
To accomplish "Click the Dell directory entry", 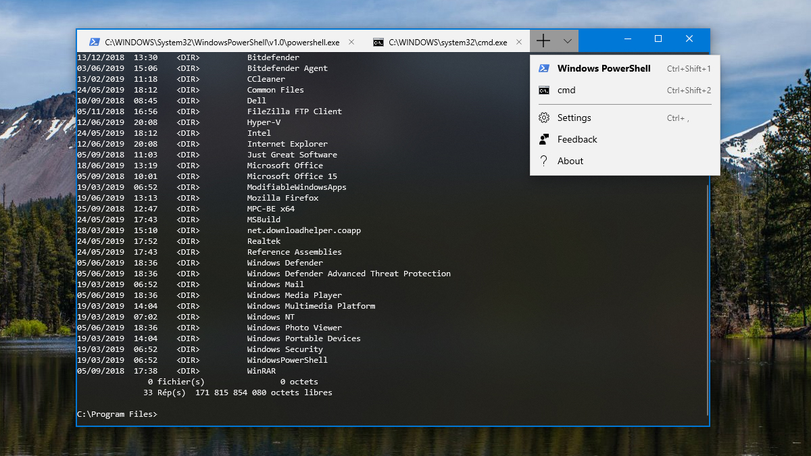I will click(256, 101).
